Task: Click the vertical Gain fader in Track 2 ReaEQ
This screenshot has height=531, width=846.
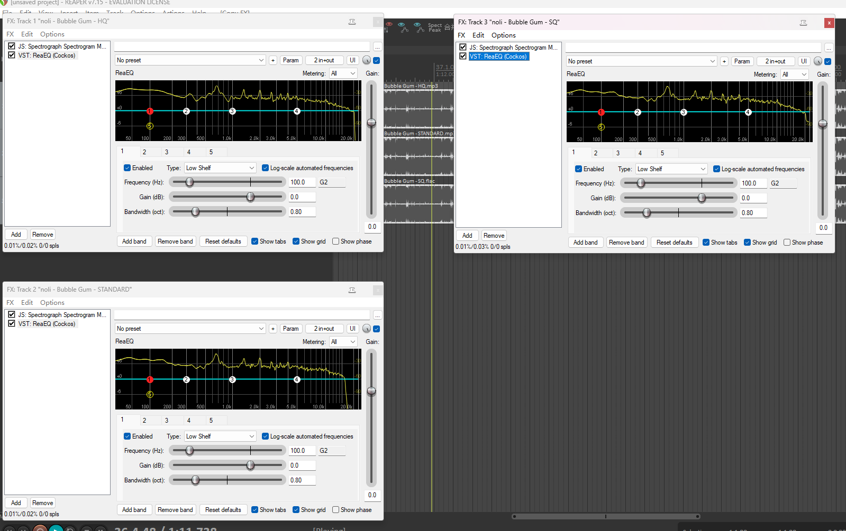Action: [x=371, y=392]
